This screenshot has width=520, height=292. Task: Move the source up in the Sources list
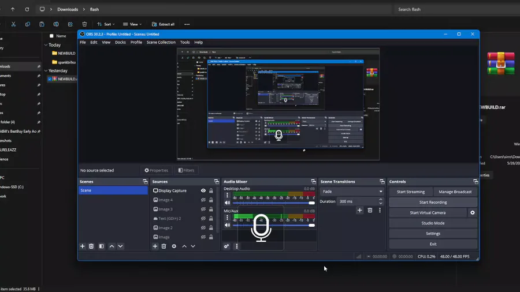184,246
